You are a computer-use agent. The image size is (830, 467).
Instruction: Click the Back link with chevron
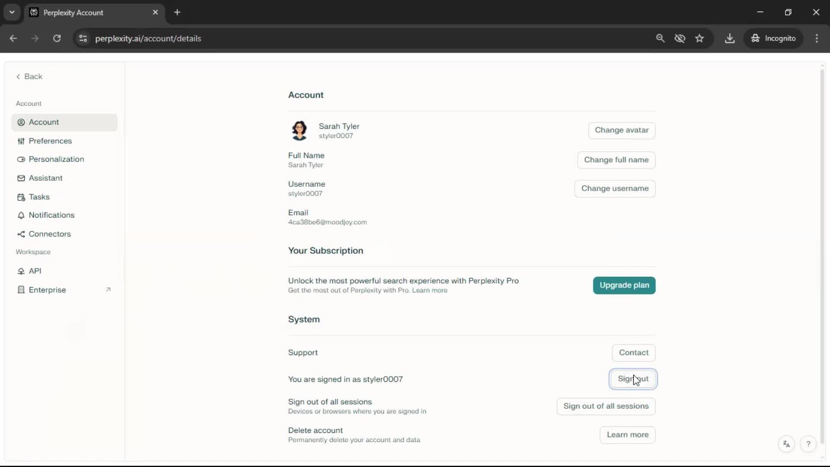[x=29, y=77]
